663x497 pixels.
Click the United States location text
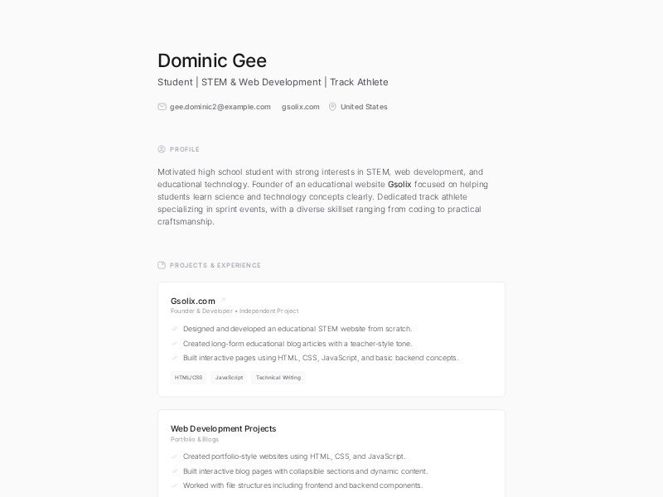[x=364, y=107]
